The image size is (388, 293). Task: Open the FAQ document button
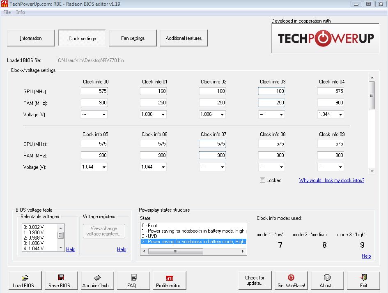coord(133,280)
